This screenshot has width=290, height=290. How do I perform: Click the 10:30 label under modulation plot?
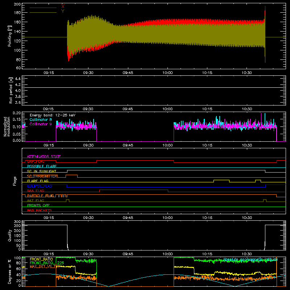pyautogui.click(x=247, y=145)
